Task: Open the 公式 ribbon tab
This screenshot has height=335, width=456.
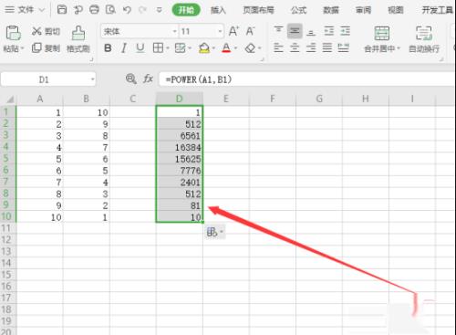Action: tap(298, 10)
